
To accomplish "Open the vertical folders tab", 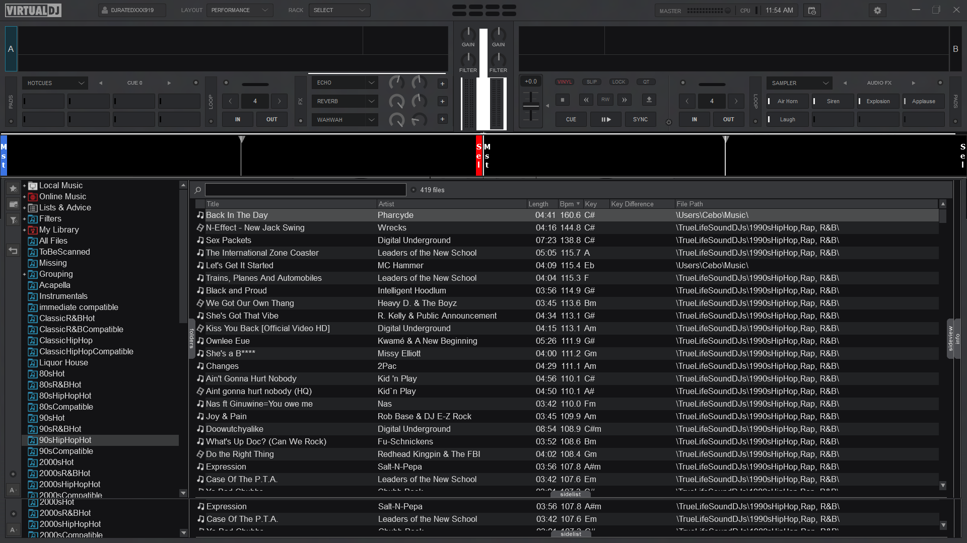I will click(192, 339).
